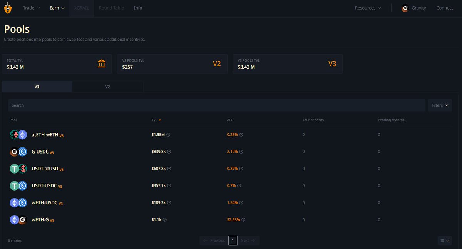Screen dimensions: 462x249
Task: Click the Pool column header
Action: (x=13, y=120)
